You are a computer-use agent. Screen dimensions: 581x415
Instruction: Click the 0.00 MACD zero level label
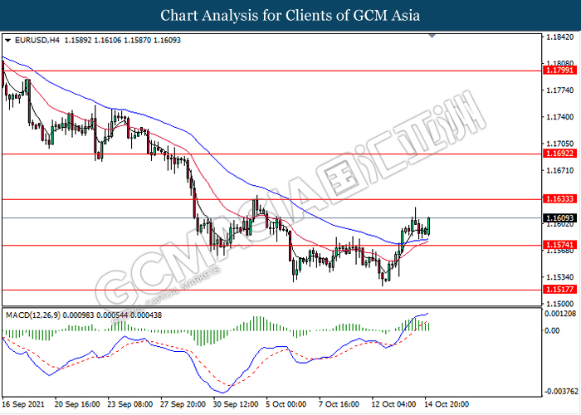(x=553, y=330)
